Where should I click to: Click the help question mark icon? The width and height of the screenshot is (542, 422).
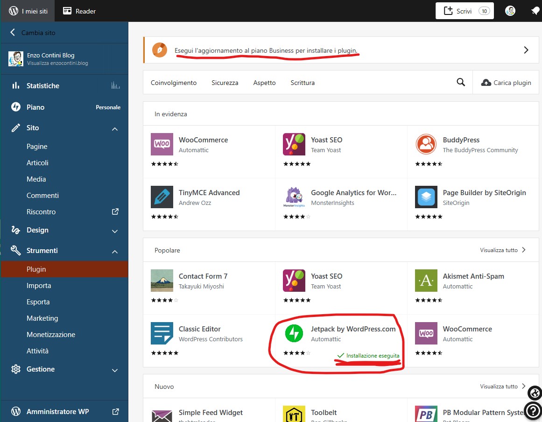point(533,410)
